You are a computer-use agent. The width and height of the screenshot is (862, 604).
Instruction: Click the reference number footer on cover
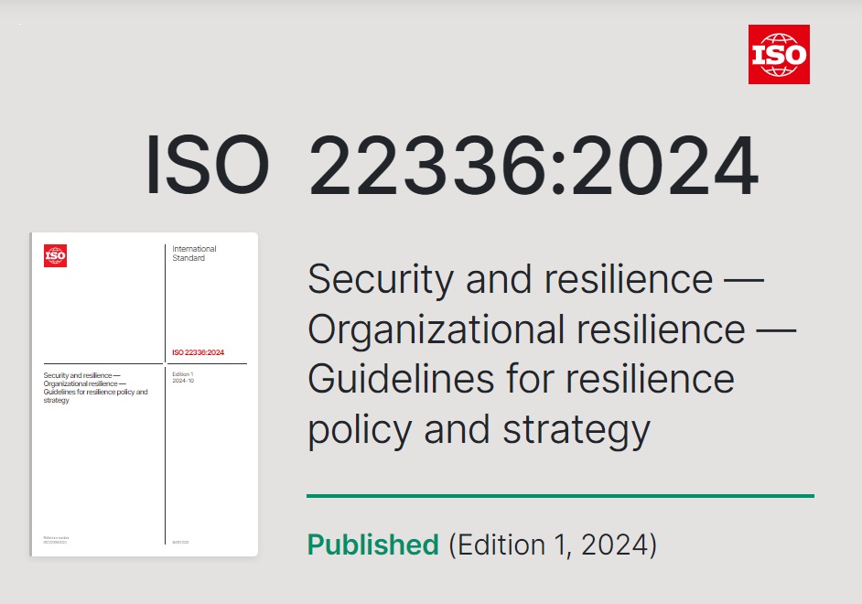[x=56, y=540]
